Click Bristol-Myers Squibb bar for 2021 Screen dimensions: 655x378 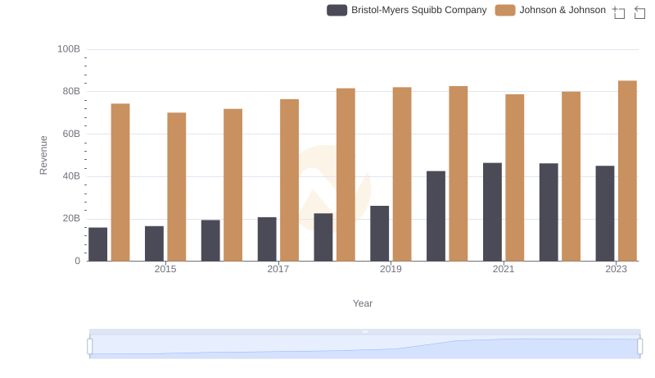point(492,212)
